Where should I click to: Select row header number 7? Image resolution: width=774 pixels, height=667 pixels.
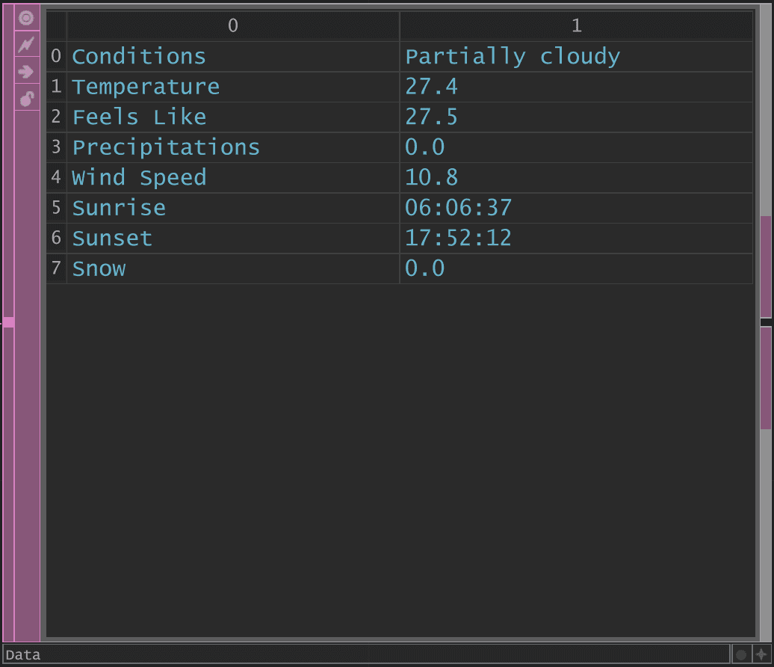point(56,268)
